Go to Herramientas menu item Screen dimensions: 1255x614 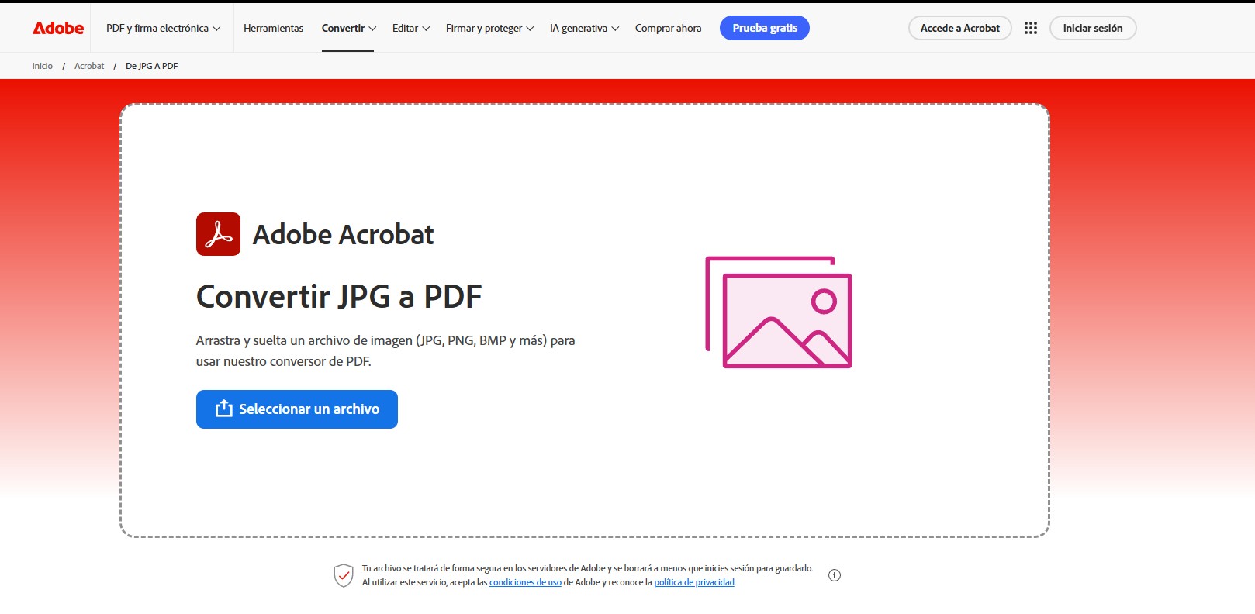(x=273, y=28)
